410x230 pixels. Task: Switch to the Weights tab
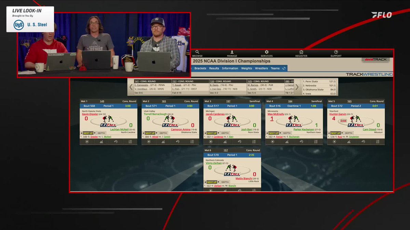(247, 68)
